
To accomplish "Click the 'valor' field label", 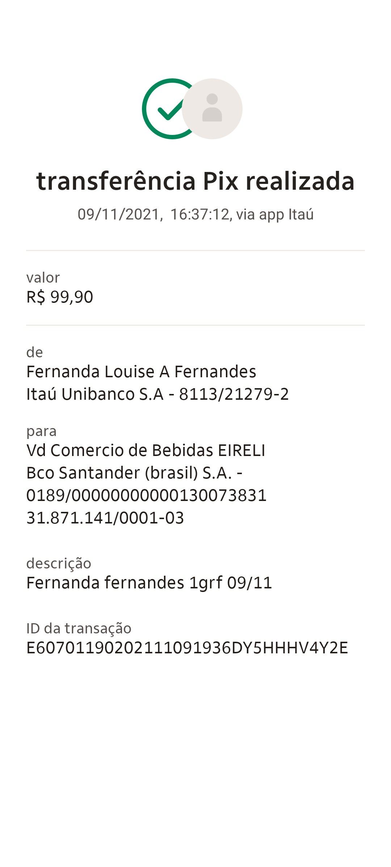I will (x=43, y=278).
